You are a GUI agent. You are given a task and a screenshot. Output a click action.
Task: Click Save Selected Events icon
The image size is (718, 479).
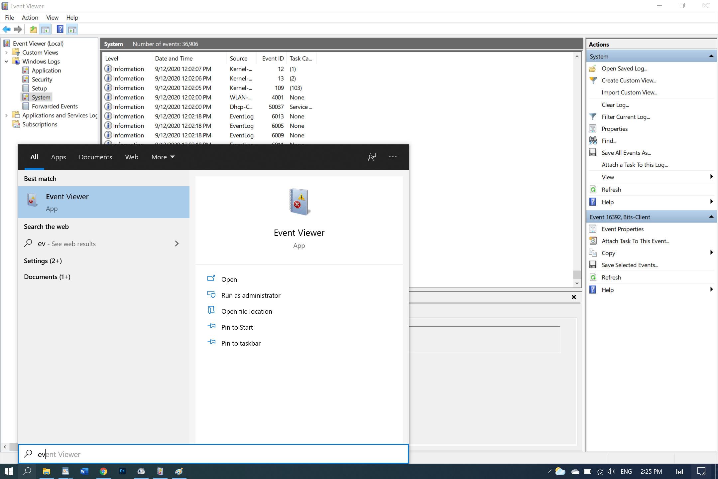pos(593,265)
